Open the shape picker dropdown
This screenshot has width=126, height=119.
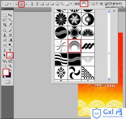84,4
